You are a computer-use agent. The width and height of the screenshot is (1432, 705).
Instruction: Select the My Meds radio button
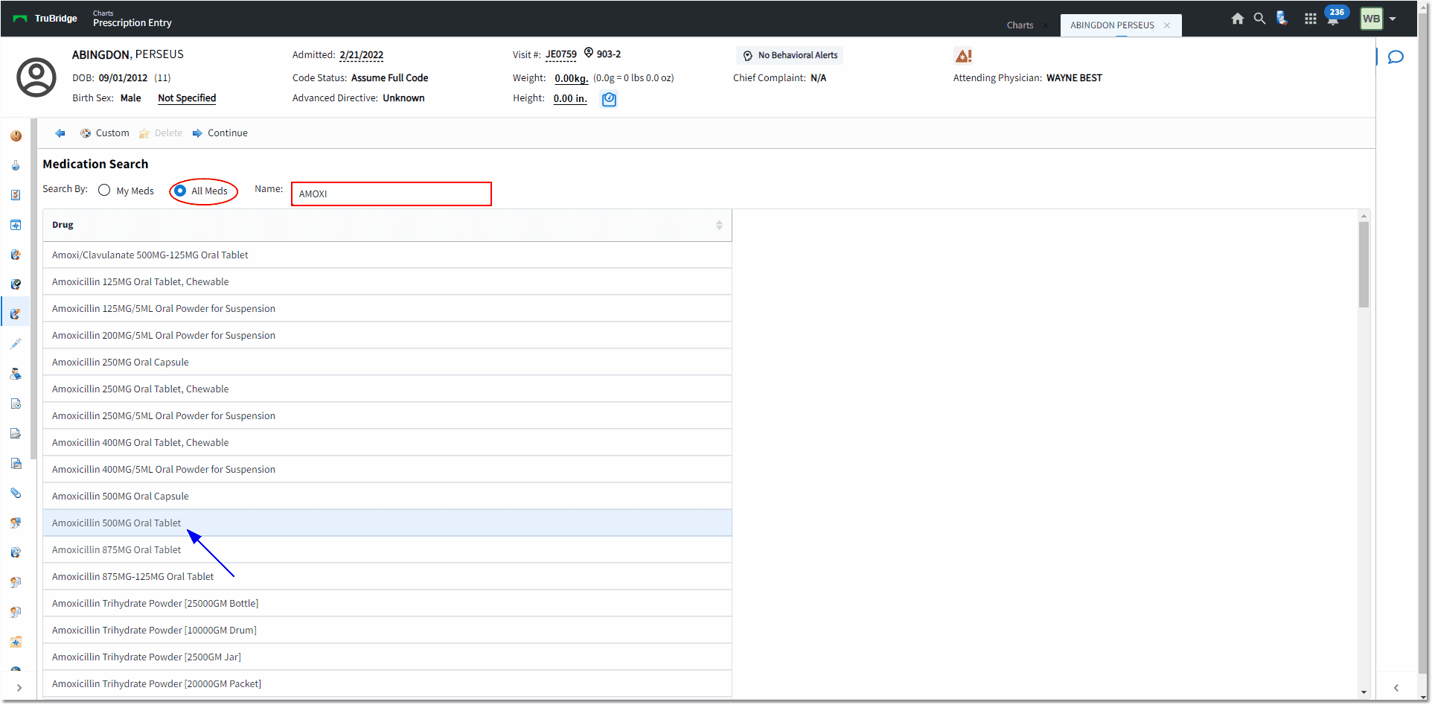click(104, 191)
